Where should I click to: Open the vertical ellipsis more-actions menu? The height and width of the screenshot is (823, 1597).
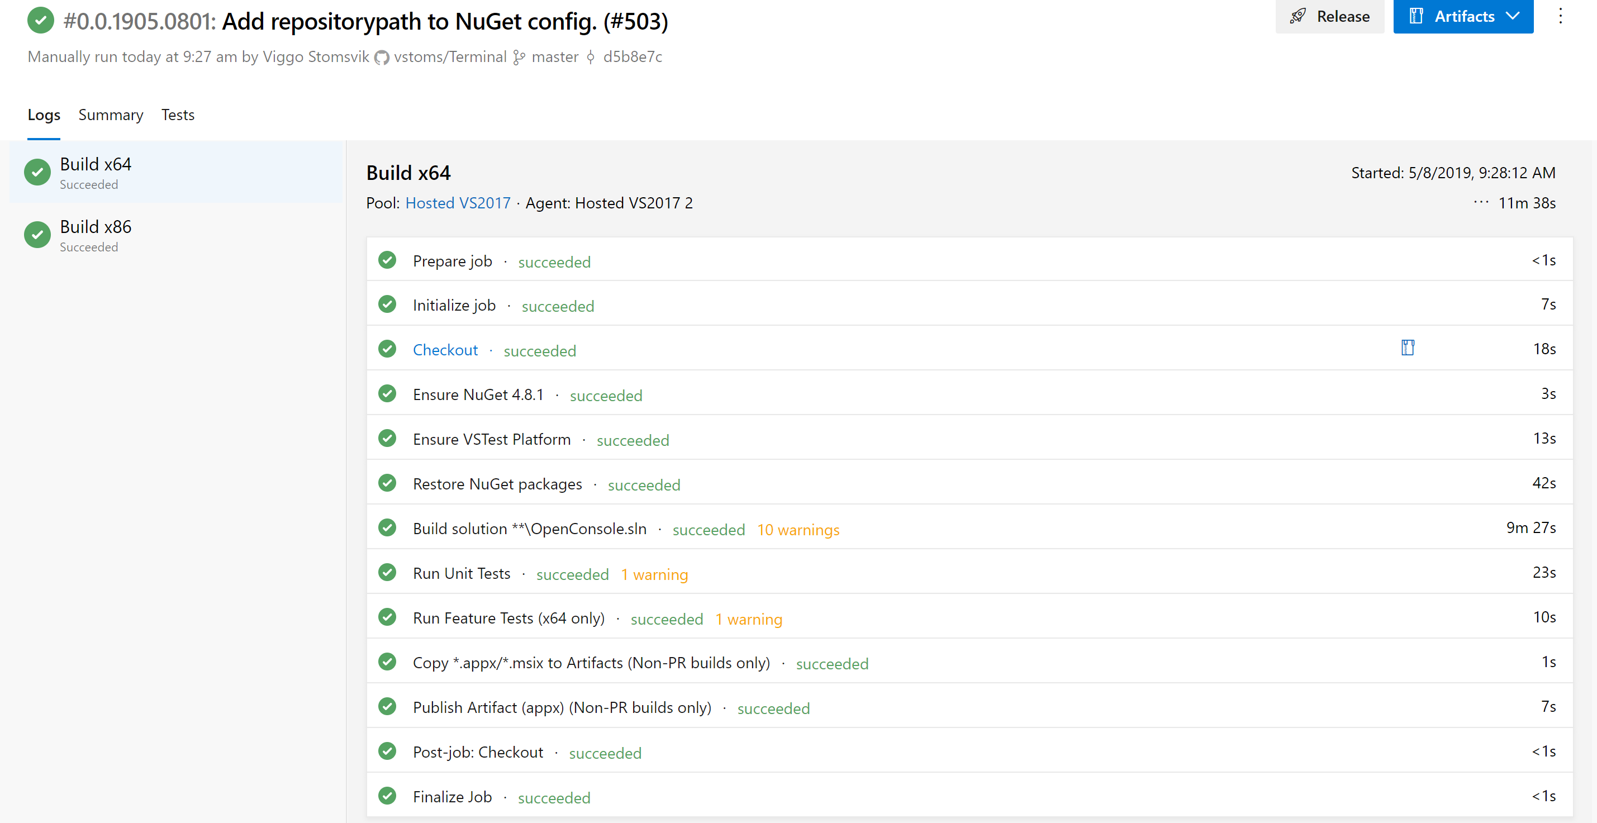click(x=1561, y=16)
